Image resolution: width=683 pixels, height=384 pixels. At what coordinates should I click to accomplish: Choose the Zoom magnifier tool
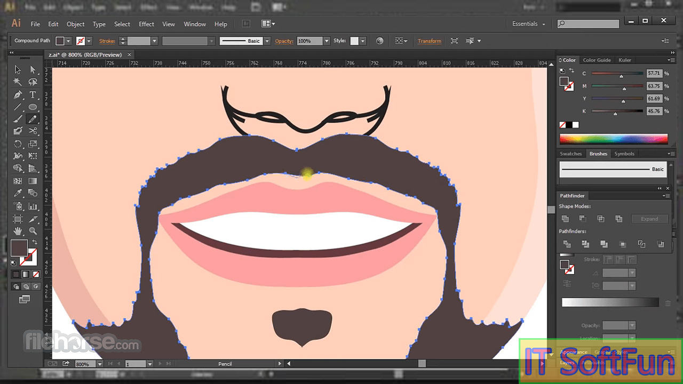click(x=33, y=231)
